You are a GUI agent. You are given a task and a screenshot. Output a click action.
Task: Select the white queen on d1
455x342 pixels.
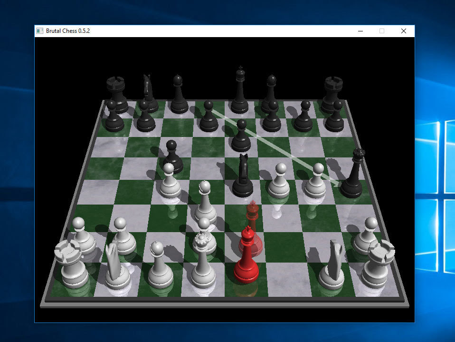[203, 260]
